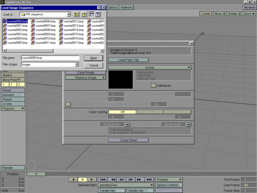The height and width of the screenshot is (193, 257).
Task: Set Color Cycling to Forward
Action: click(x=150, y=112)
